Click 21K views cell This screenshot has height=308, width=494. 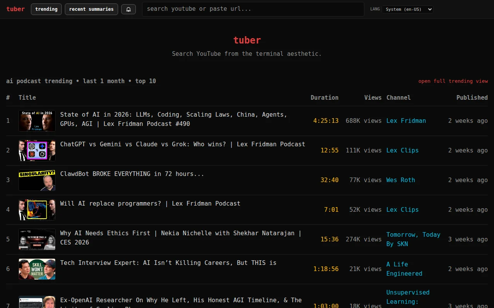365,269
